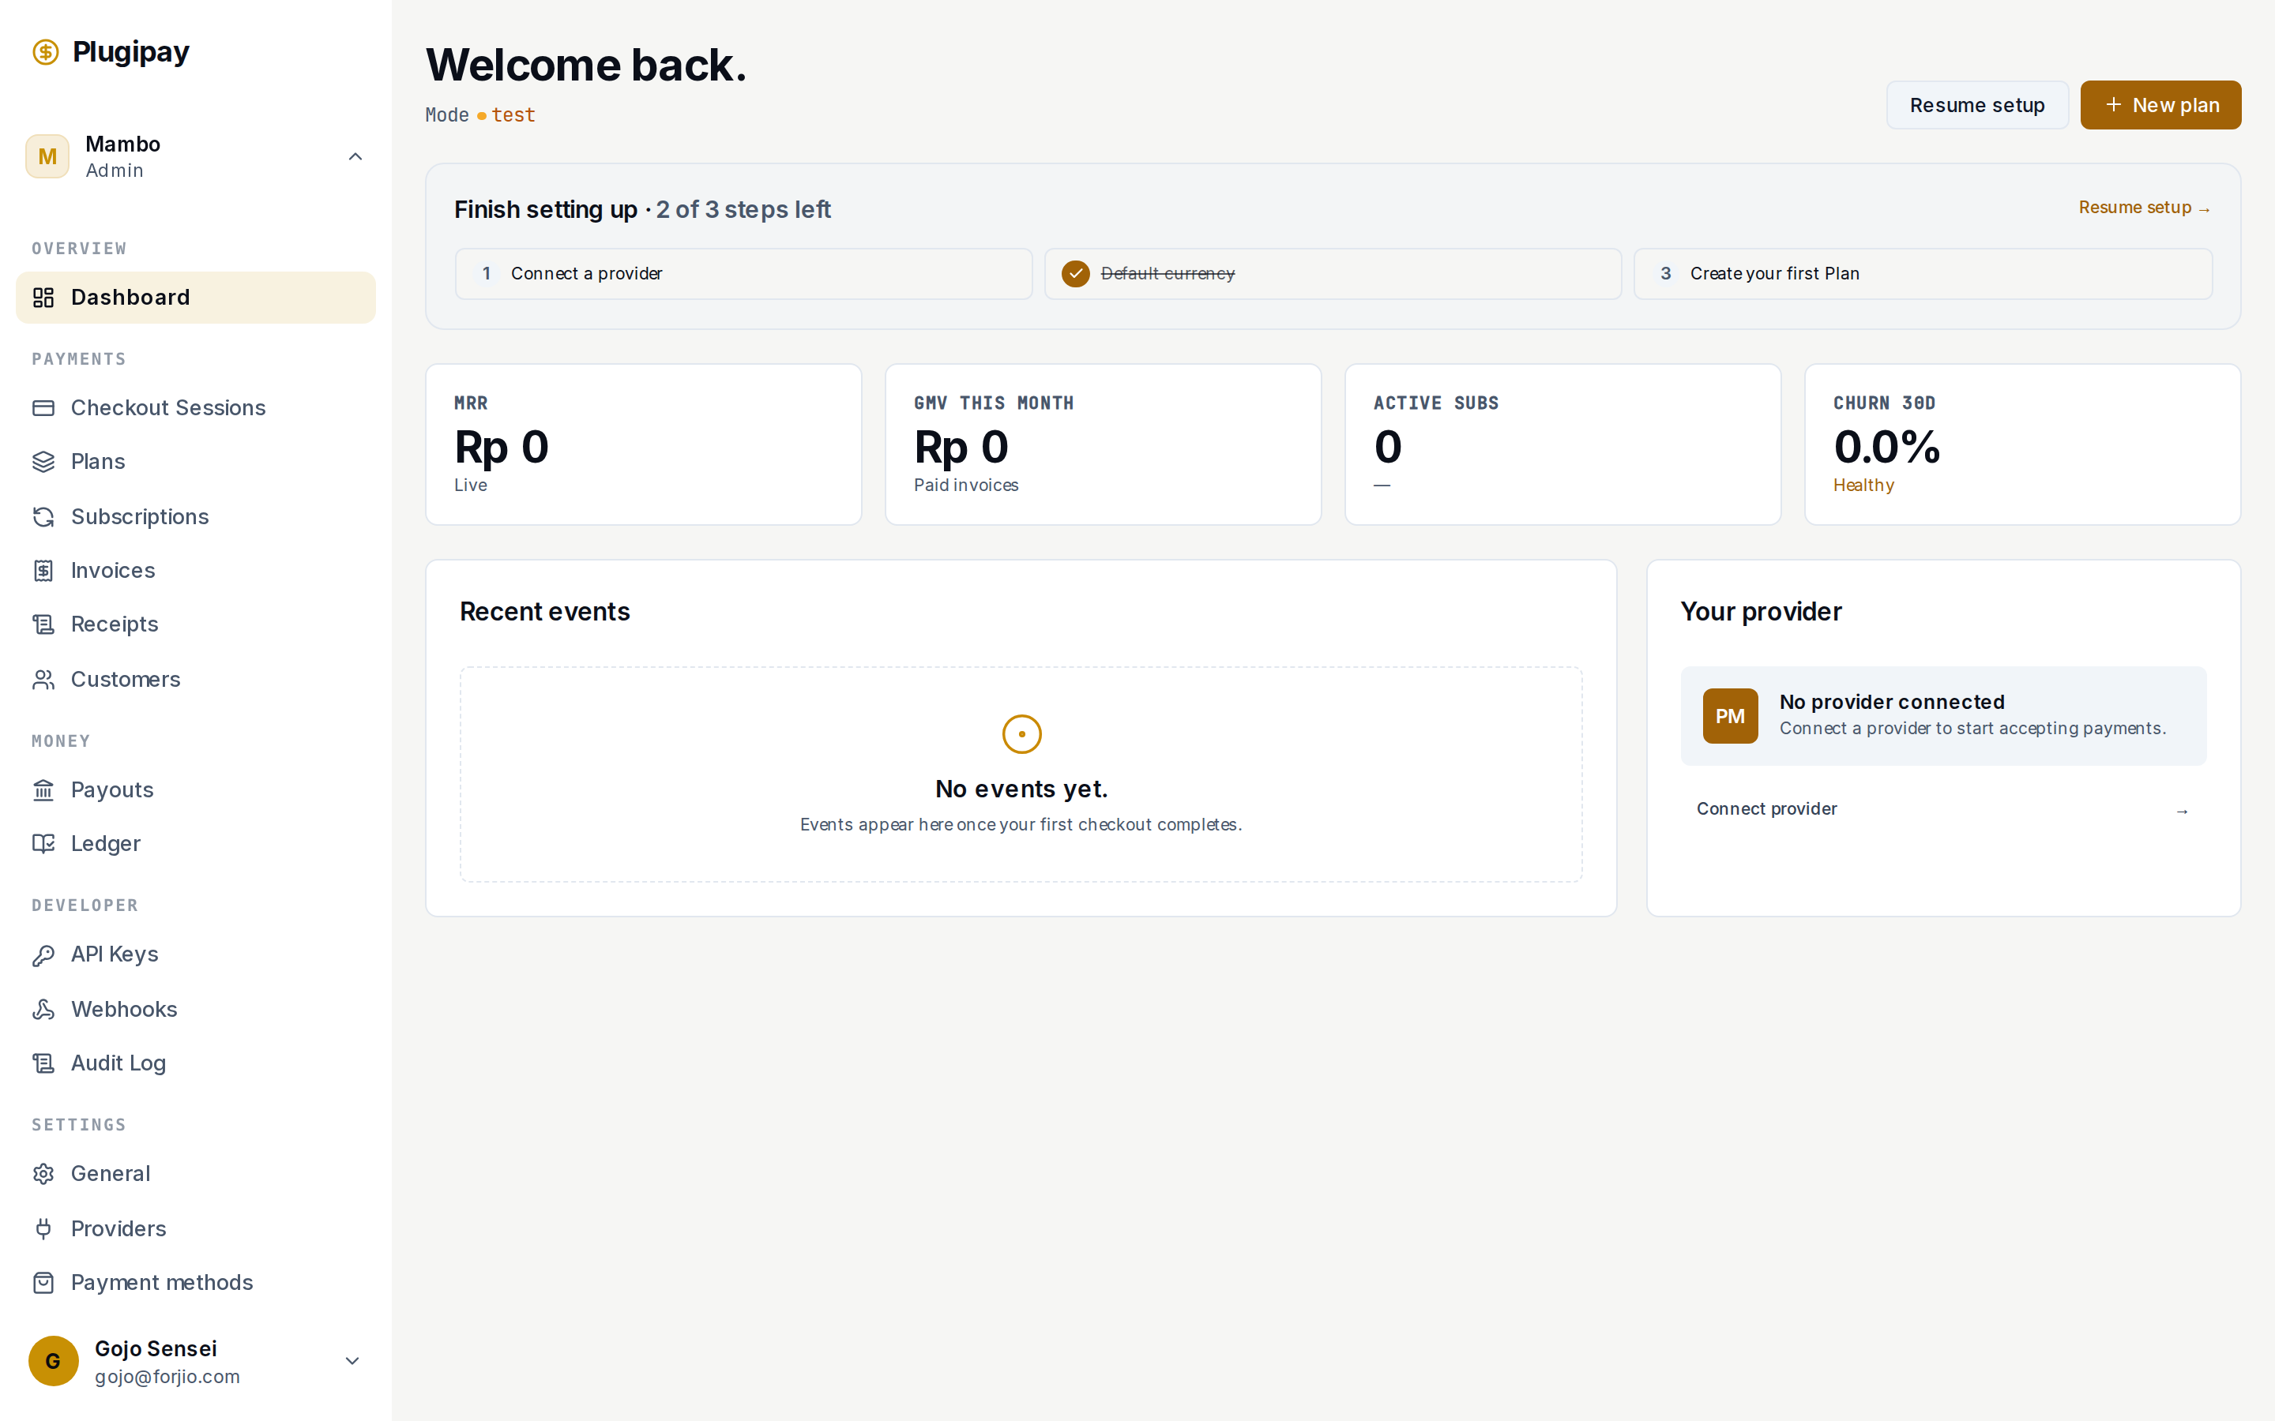Open General settings
The width and height of the screenshot is (2275, 1421).
click(x=196, y=1174)
